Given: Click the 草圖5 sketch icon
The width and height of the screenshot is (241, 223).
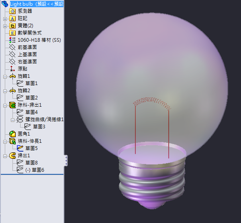Looking at the screenshot, I should 20,148.
